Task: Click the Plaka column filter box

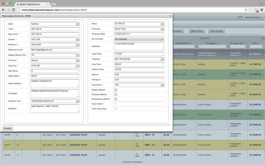Action: click(x=256, y=46)
